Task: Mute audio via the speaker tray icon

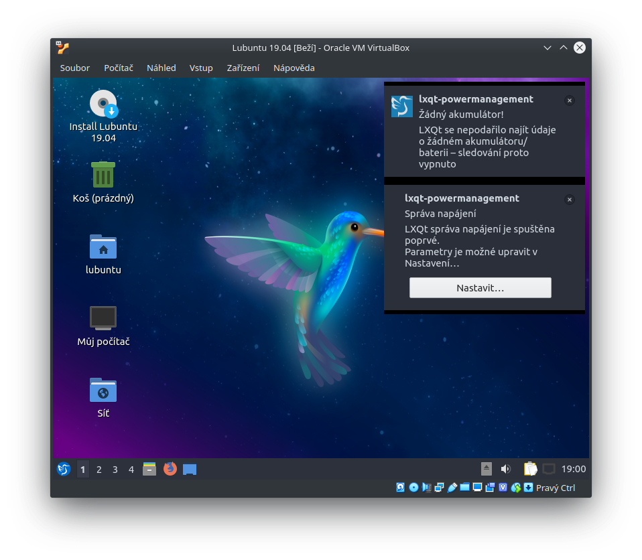Action: (x=506, y=468)
